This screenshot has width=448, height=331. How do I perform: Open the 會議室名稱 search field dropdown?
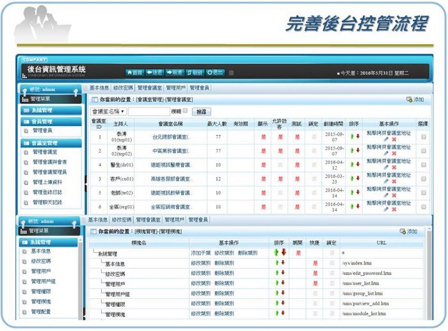tap(108, 111)
